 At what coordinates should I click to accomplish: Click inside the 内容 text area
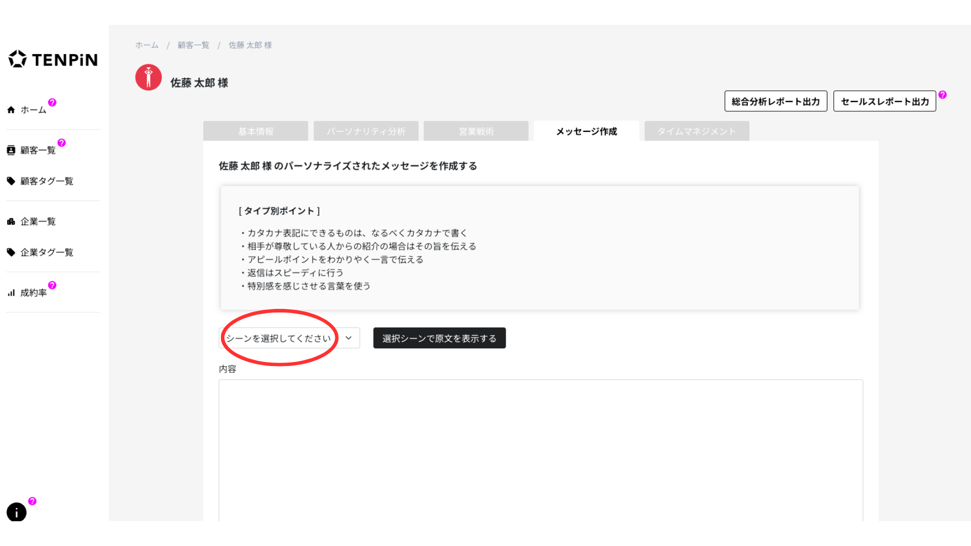540,450
